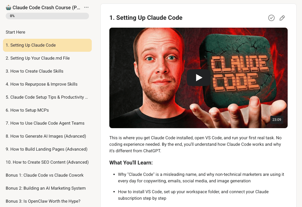Click the robot course icon

click(x=8, y=8)
